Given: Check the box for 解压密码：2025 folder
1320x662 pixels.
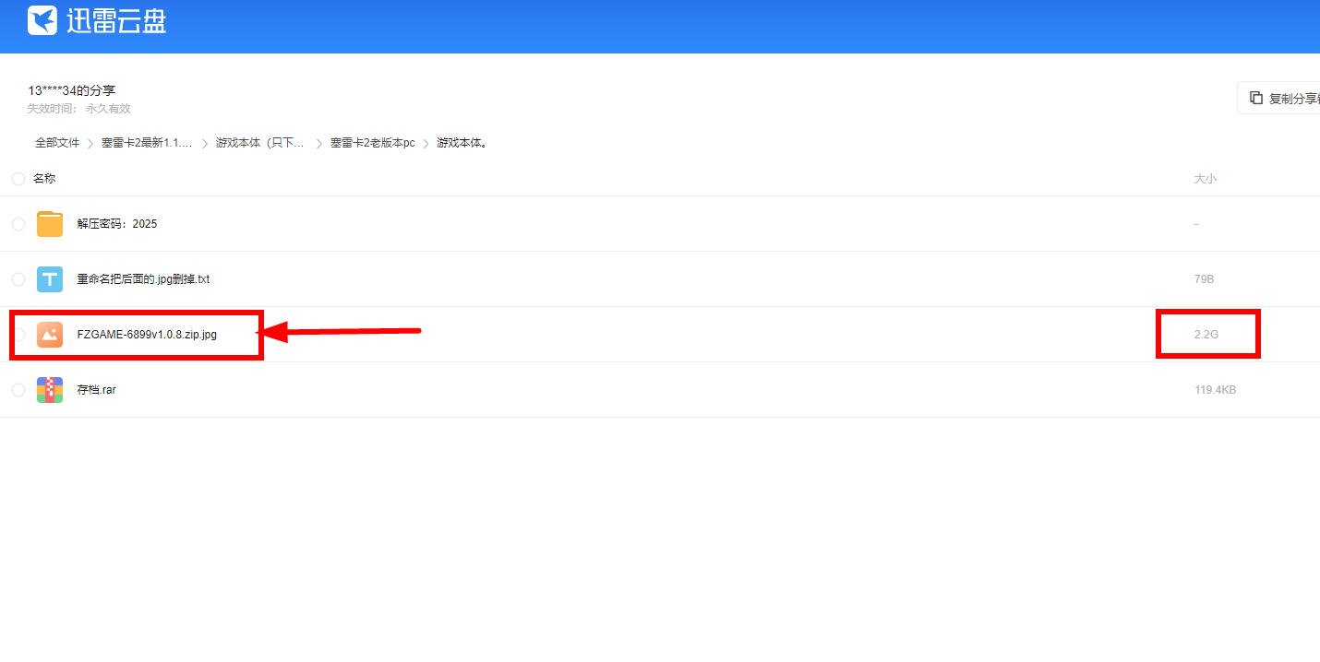Looking at the screenshot, I should coord(18,224).
